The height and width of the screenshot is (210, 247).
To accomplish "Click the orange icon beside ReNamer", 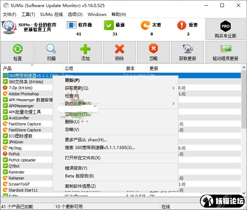I will 5,178.
